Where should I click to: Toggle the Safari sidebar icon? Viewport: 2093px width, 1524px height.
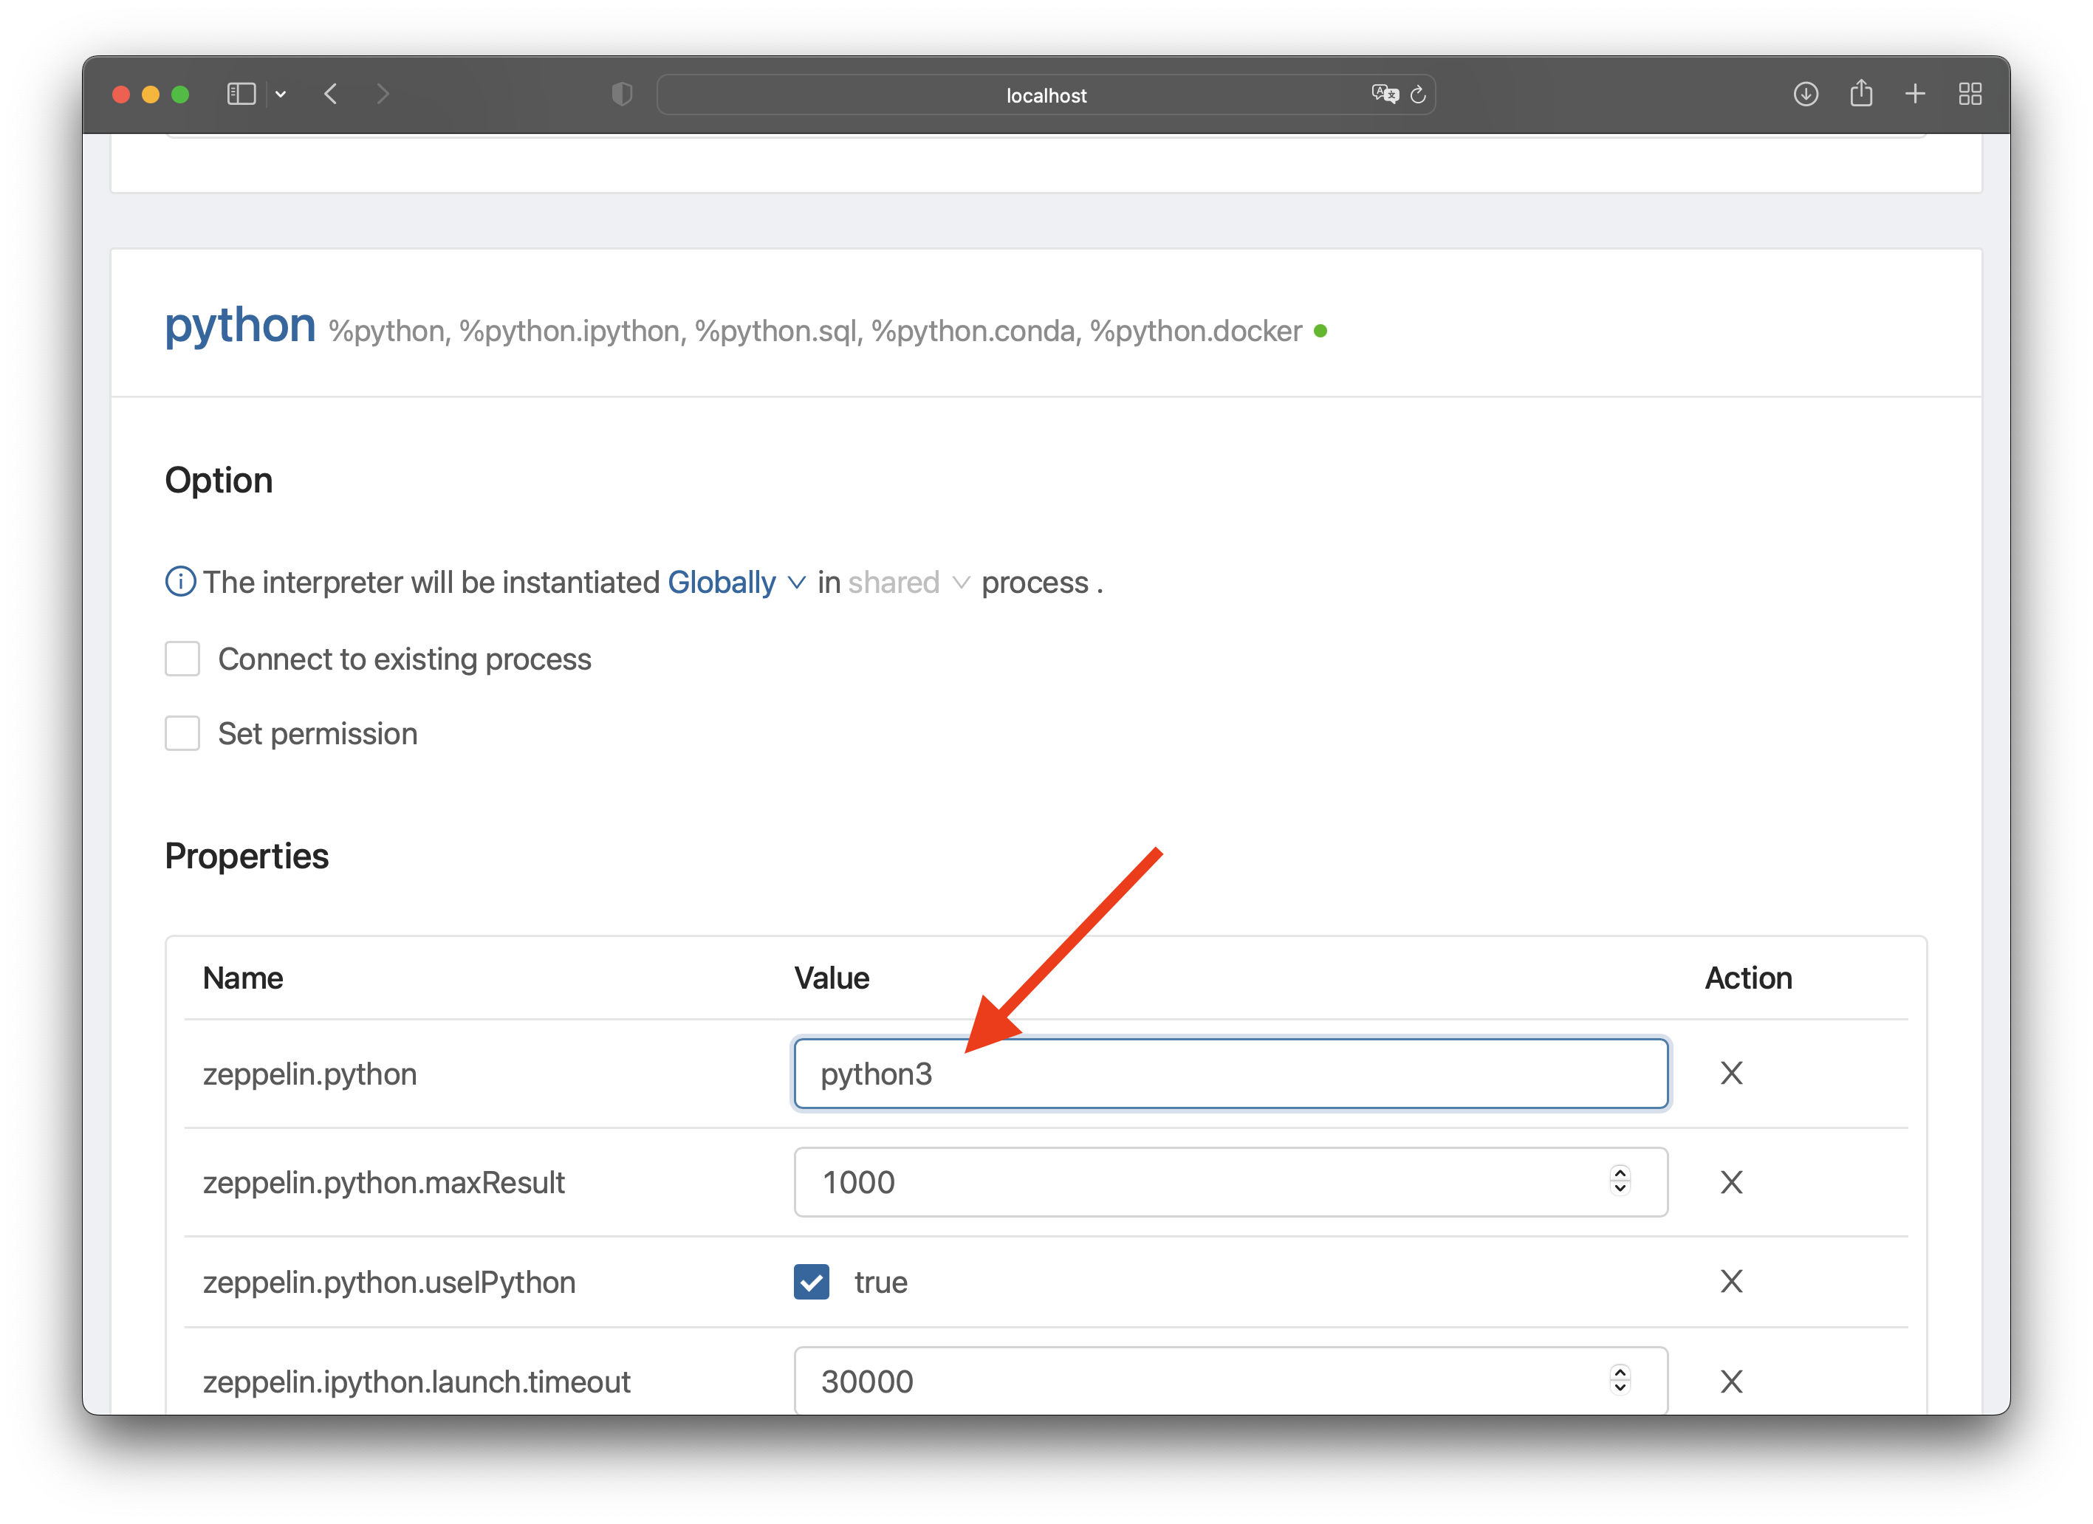pyautogui.click(x=241, y=94)
